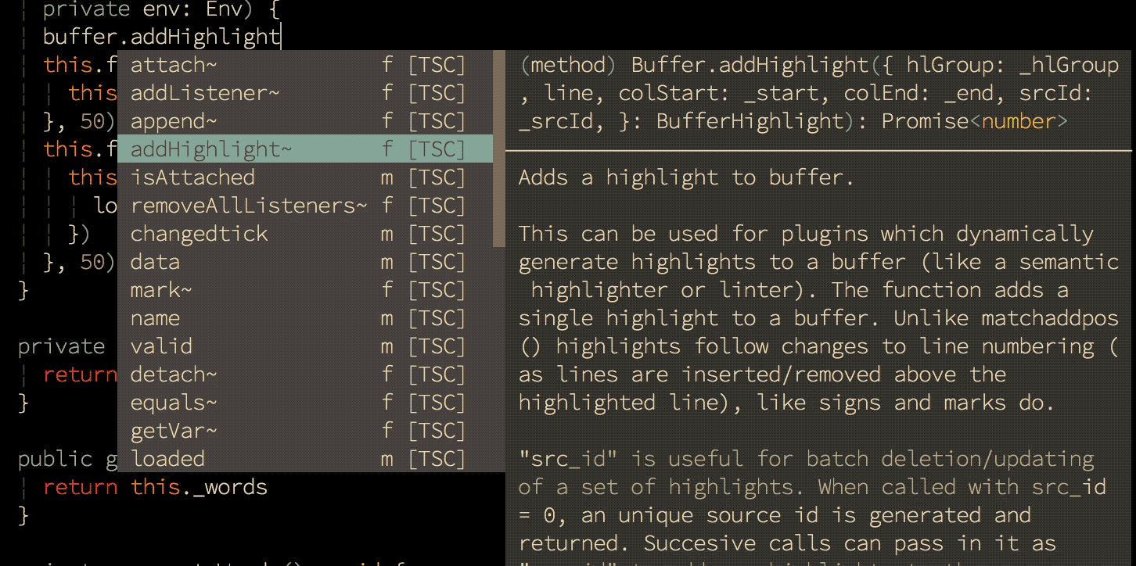Click the this._words code line
The height and width of the screenshot is (566, 1136).
[x=199, y=487]
